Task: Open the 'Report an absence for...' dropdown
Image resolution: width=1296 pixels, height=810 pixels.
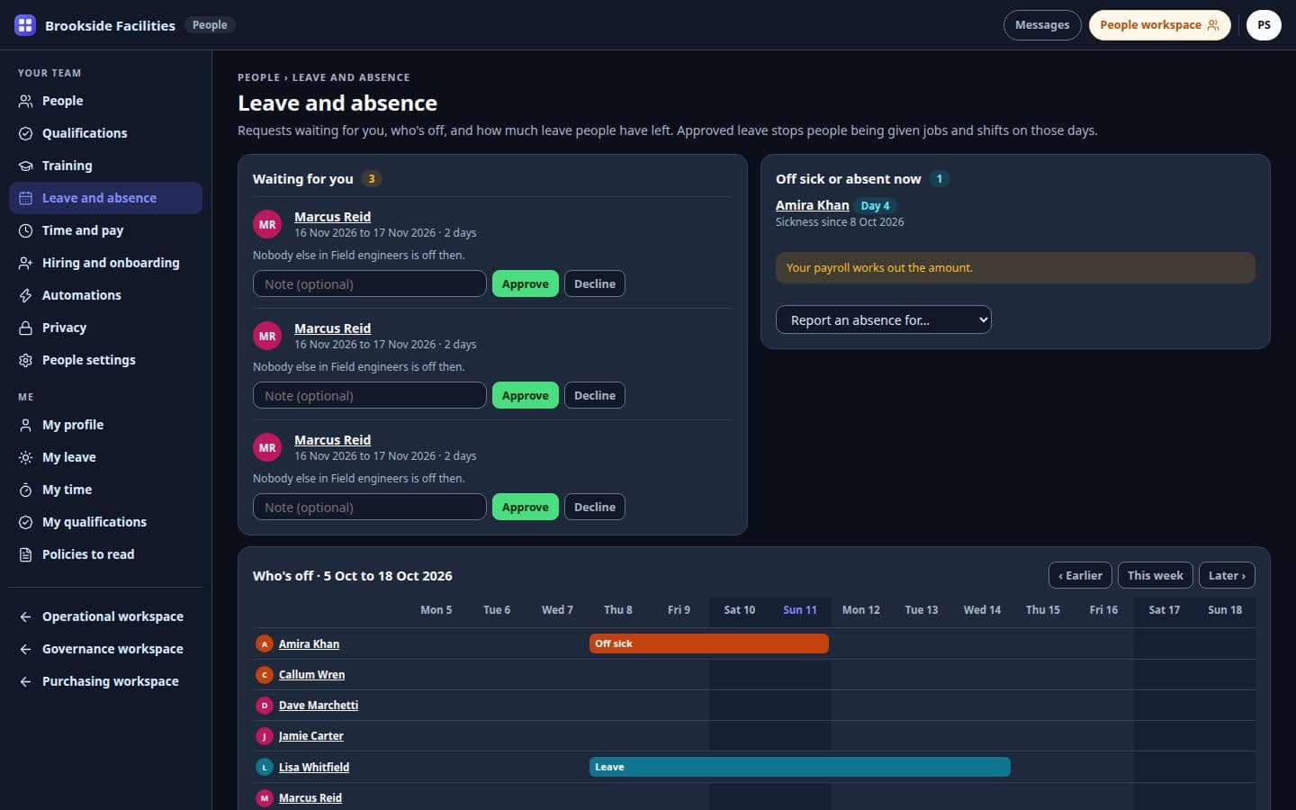Action: (884, 319)
